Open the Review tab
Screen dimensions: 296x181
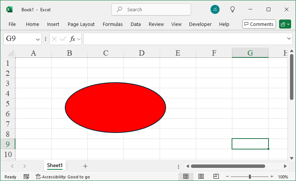(x=156, y=24)
